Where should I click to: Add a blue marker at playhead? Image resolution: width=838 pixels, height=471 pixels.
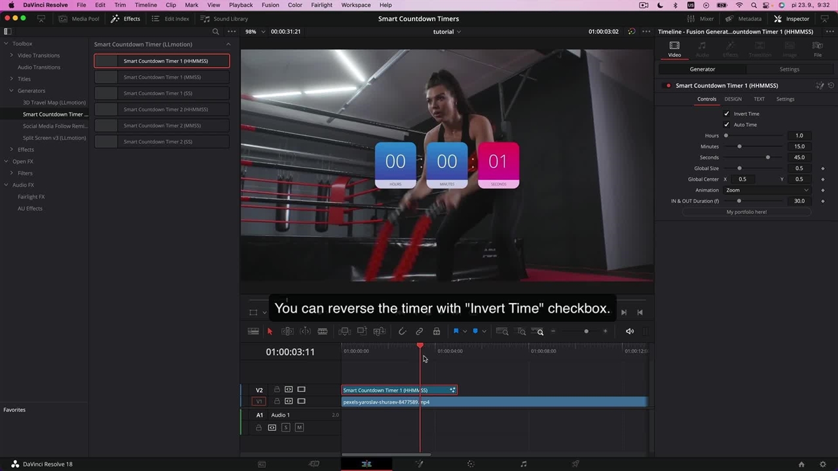click(475, 332)
